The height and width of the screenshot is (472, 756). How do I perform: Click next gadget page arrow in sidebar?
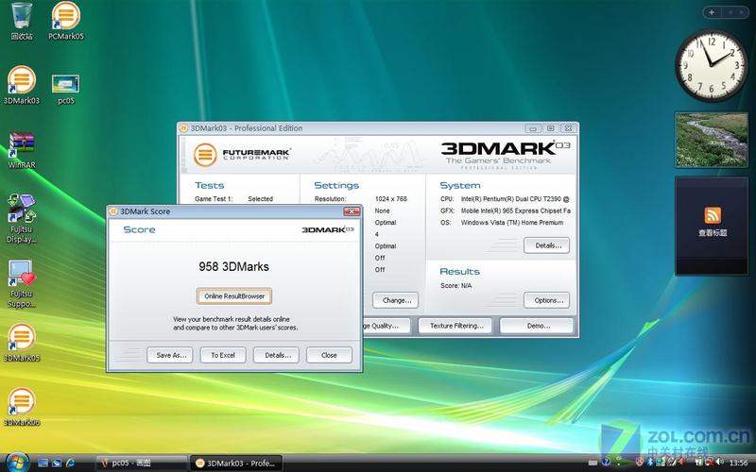[743, 12]
